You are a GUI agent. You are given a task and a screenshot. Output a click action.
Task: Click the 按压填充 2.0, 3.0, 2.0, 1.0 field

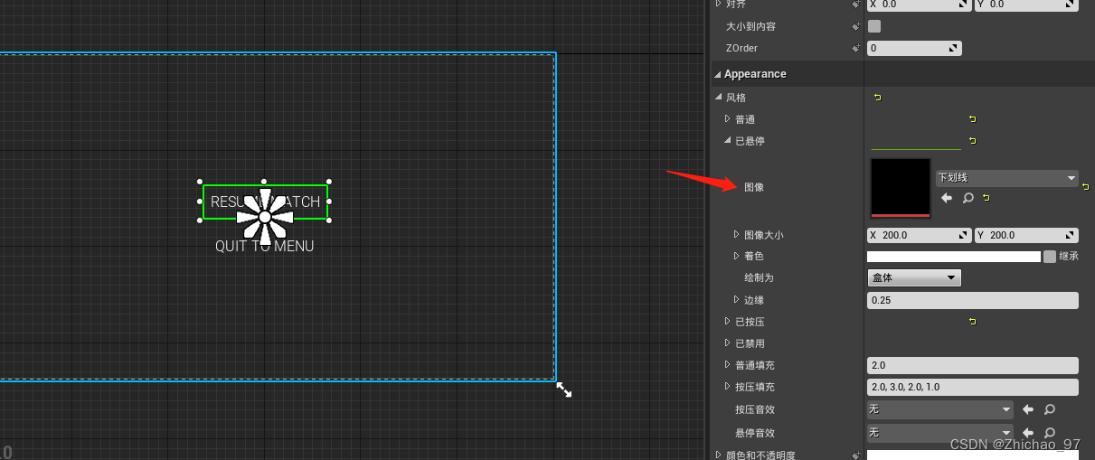[x=973, y=387]
